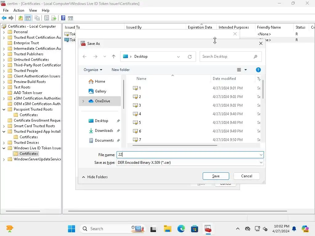Open Documents in Save As sidebar
Viewport: 315px width, 236px height.
pos(101,140)
